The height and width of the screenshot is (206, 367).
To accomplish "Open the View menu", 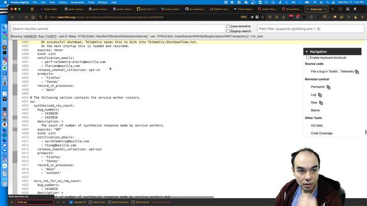I will (52, 2).
